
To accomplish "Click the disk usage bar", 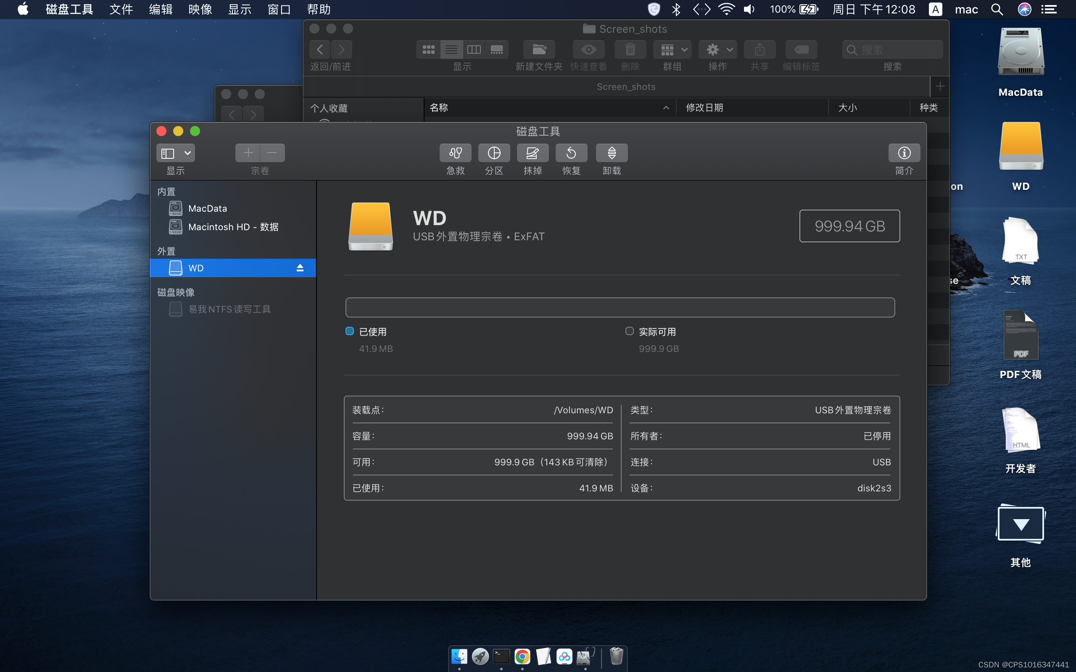I will pos(620,307).
